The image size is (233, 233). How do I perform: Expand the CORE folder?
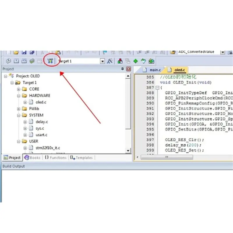click(19, 89)
